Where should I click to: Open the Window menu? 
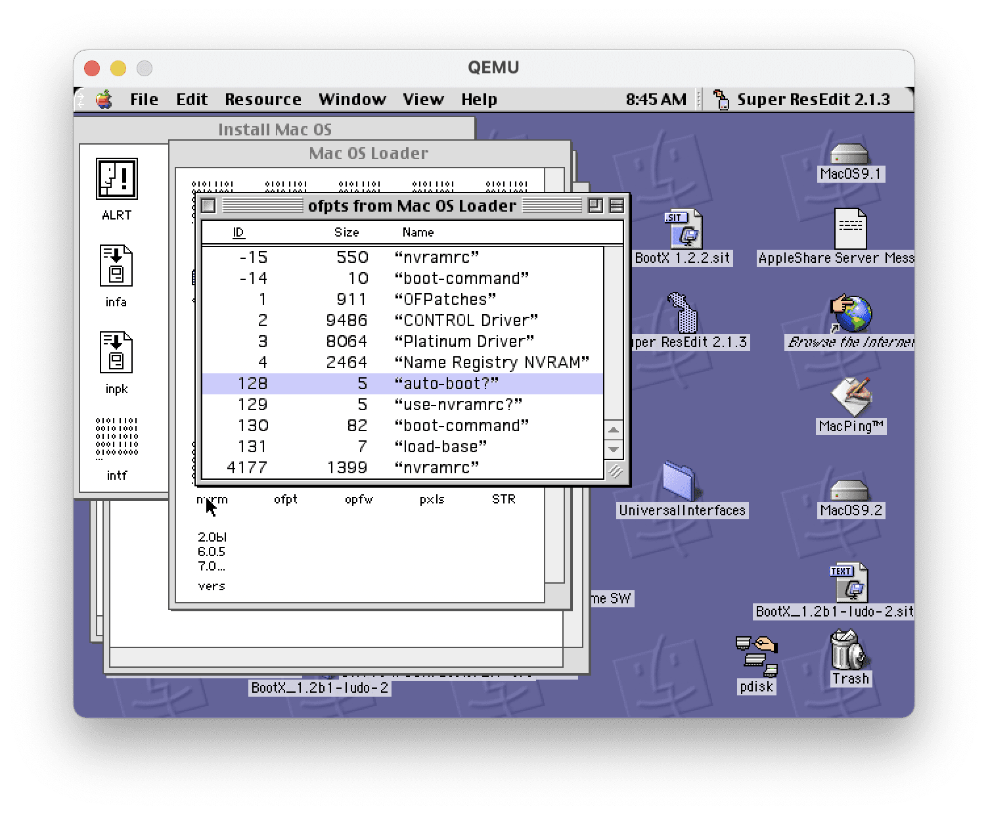click(352, 100)
